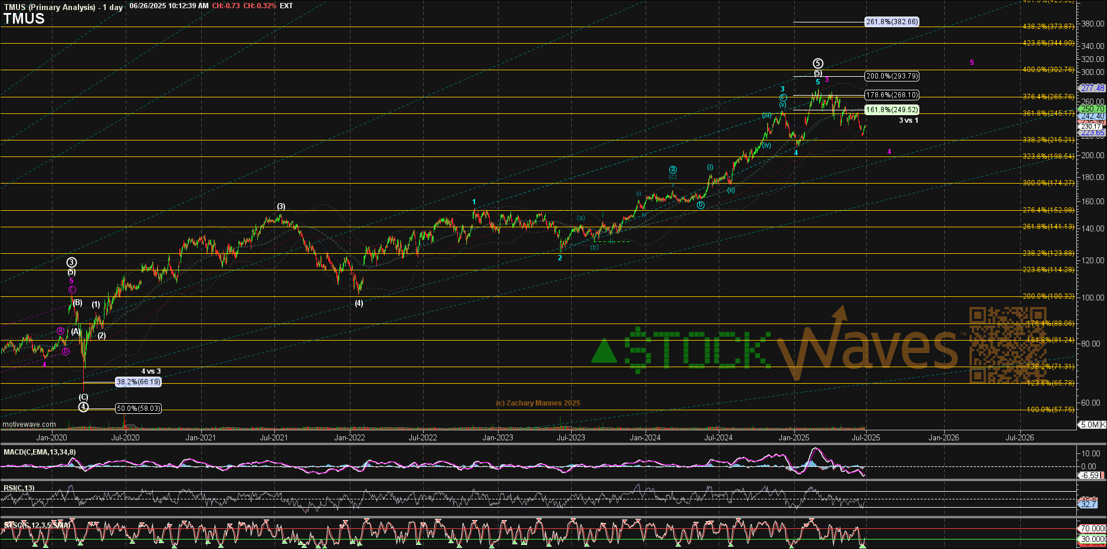Click the Jan-2023 date axis label

click(497, 437)
